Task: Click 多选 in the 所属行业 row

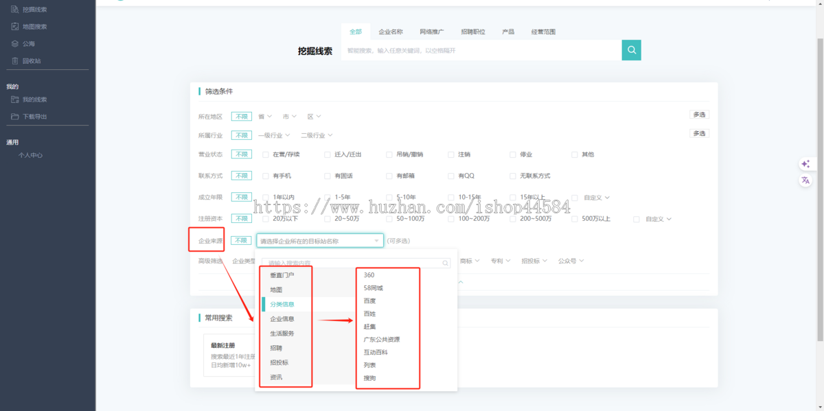Action: [699, 133]
